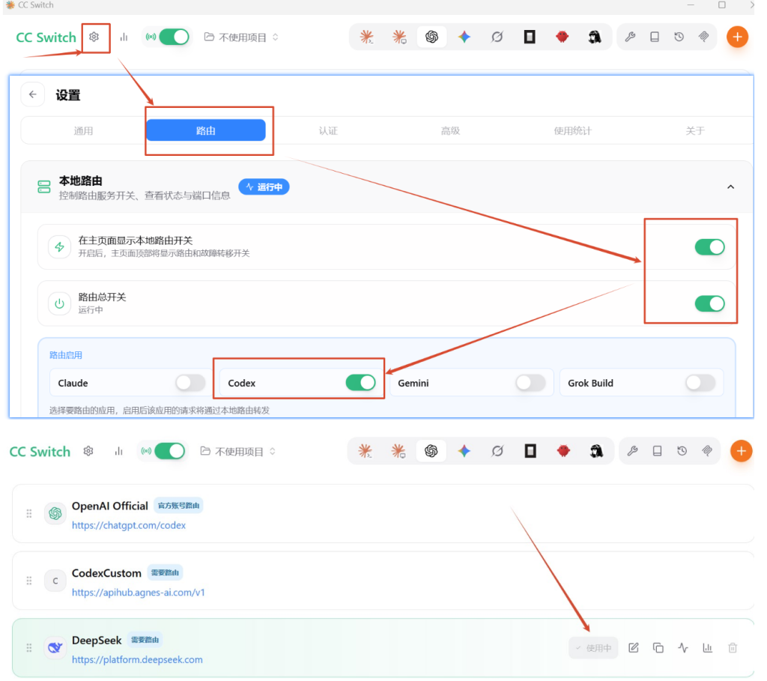Screen dimensions: 767x681
Task: Collapse the 本地路由 section chevron
Action: [x=730, y=187]
